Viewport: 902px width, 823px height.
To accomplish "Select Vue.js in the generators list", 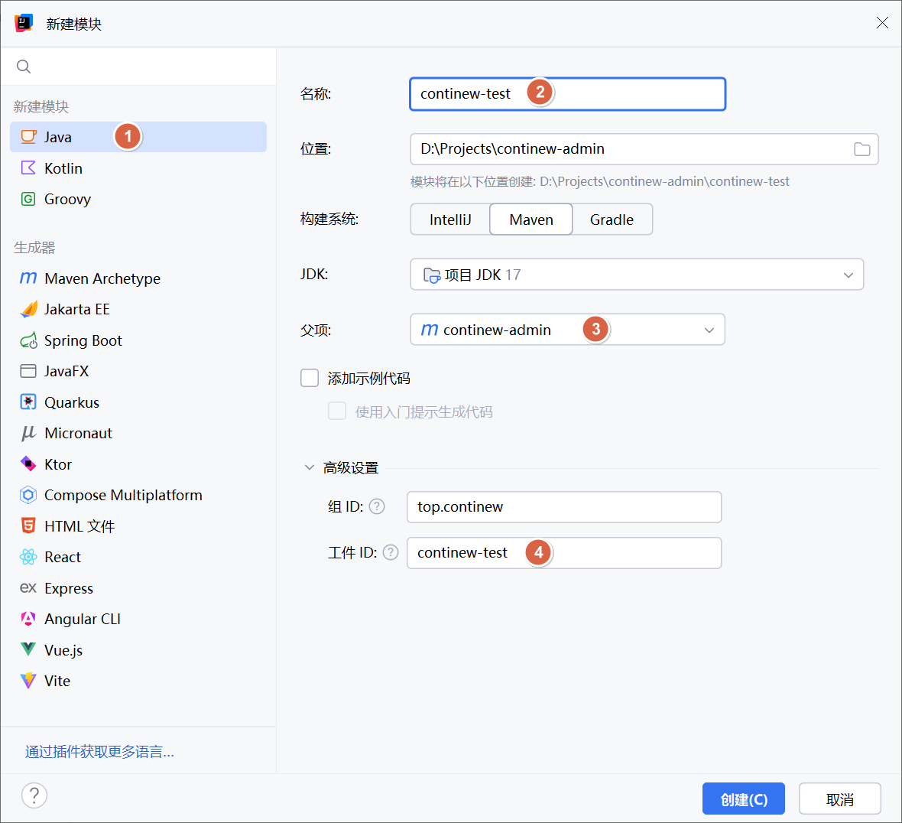I will tap(138, 650).
